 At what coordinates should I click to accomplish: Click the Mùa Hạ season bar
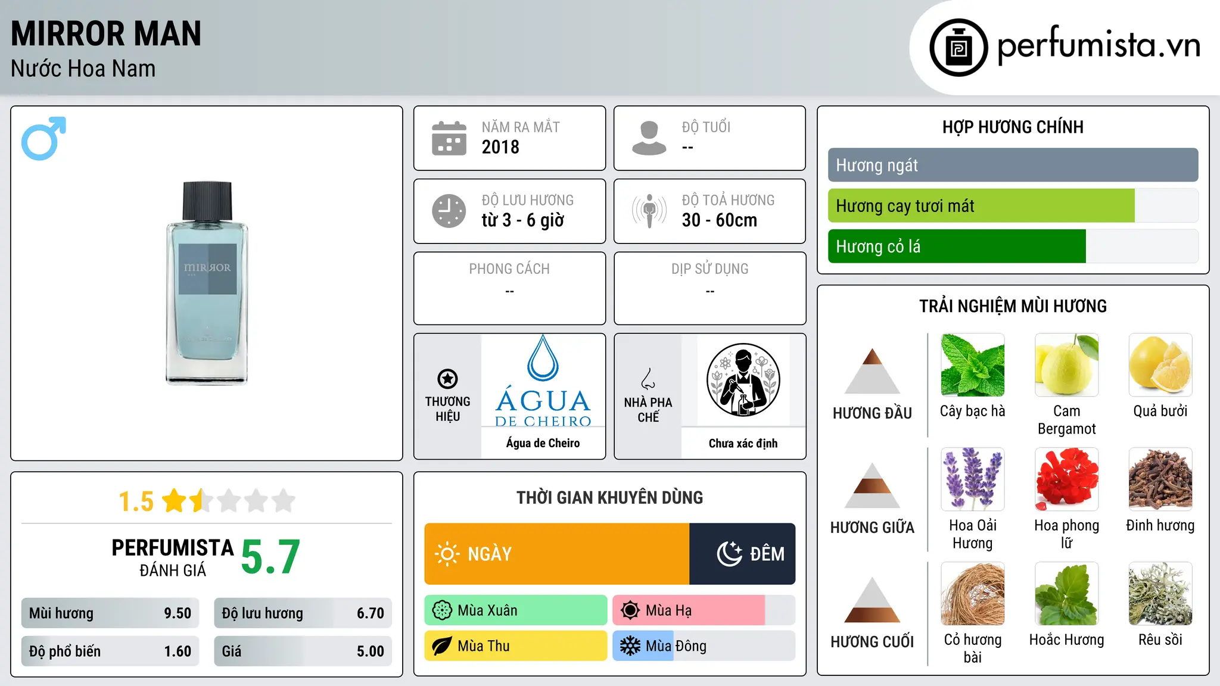click(x=704, y=610)
